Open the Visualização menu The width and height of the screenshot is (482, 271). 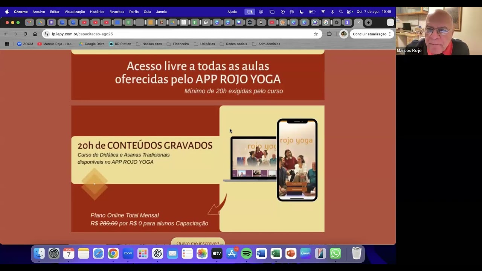(75, 12)
